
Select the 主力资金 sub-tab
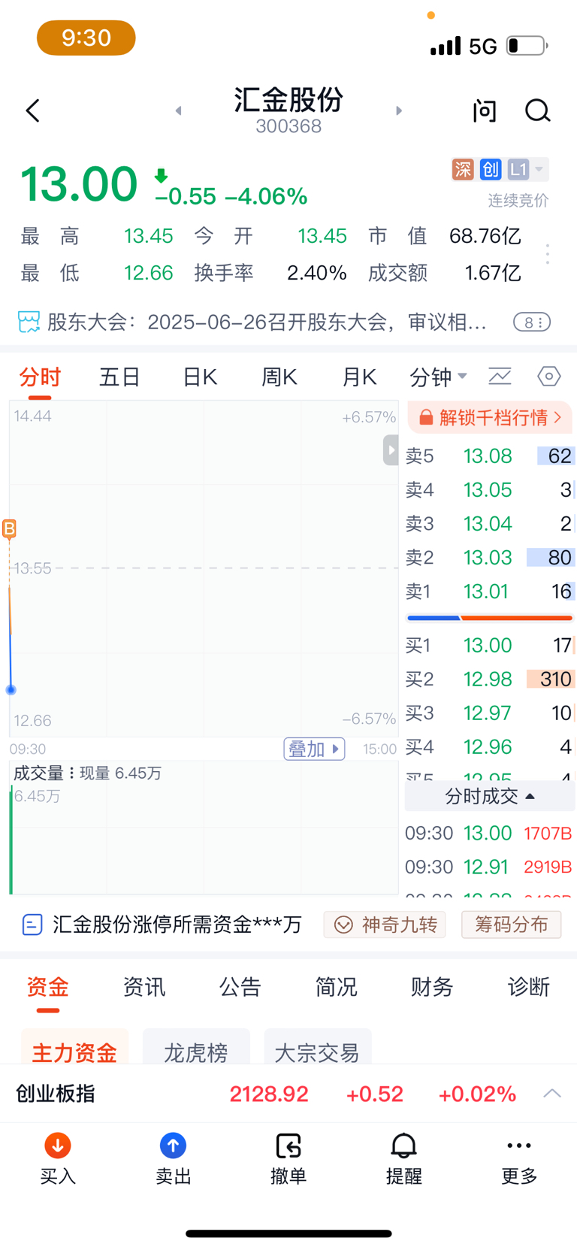pyautogui.click(x=74, y=1048)
